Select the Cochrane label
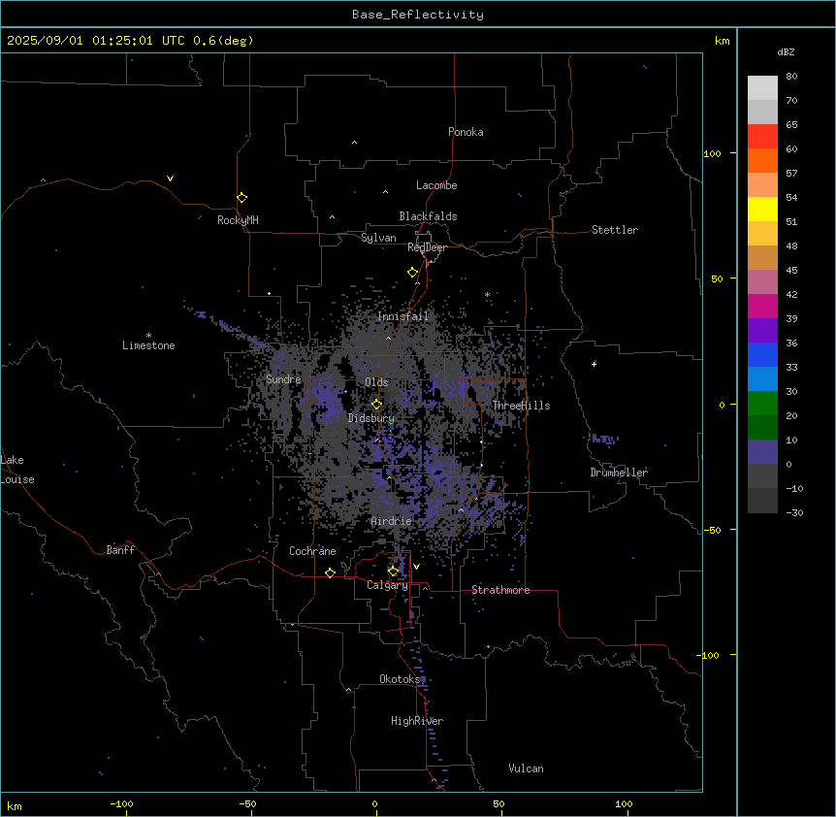This screenshot has height=817, width=836. point(312,551)
